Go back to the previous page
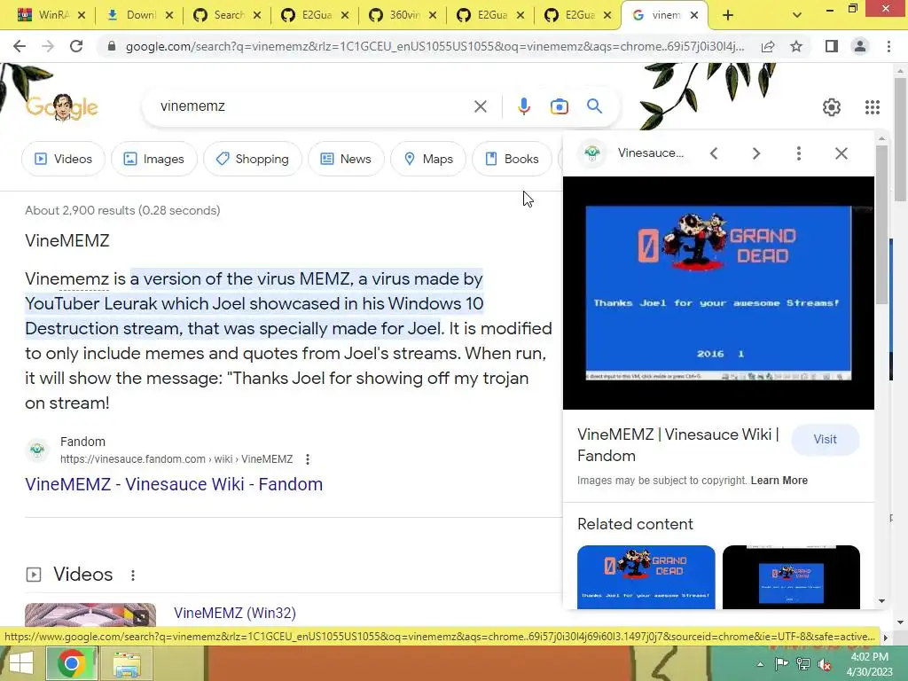Screen dimensions: 908x681 pyautogui.click(x=20, y=46)
